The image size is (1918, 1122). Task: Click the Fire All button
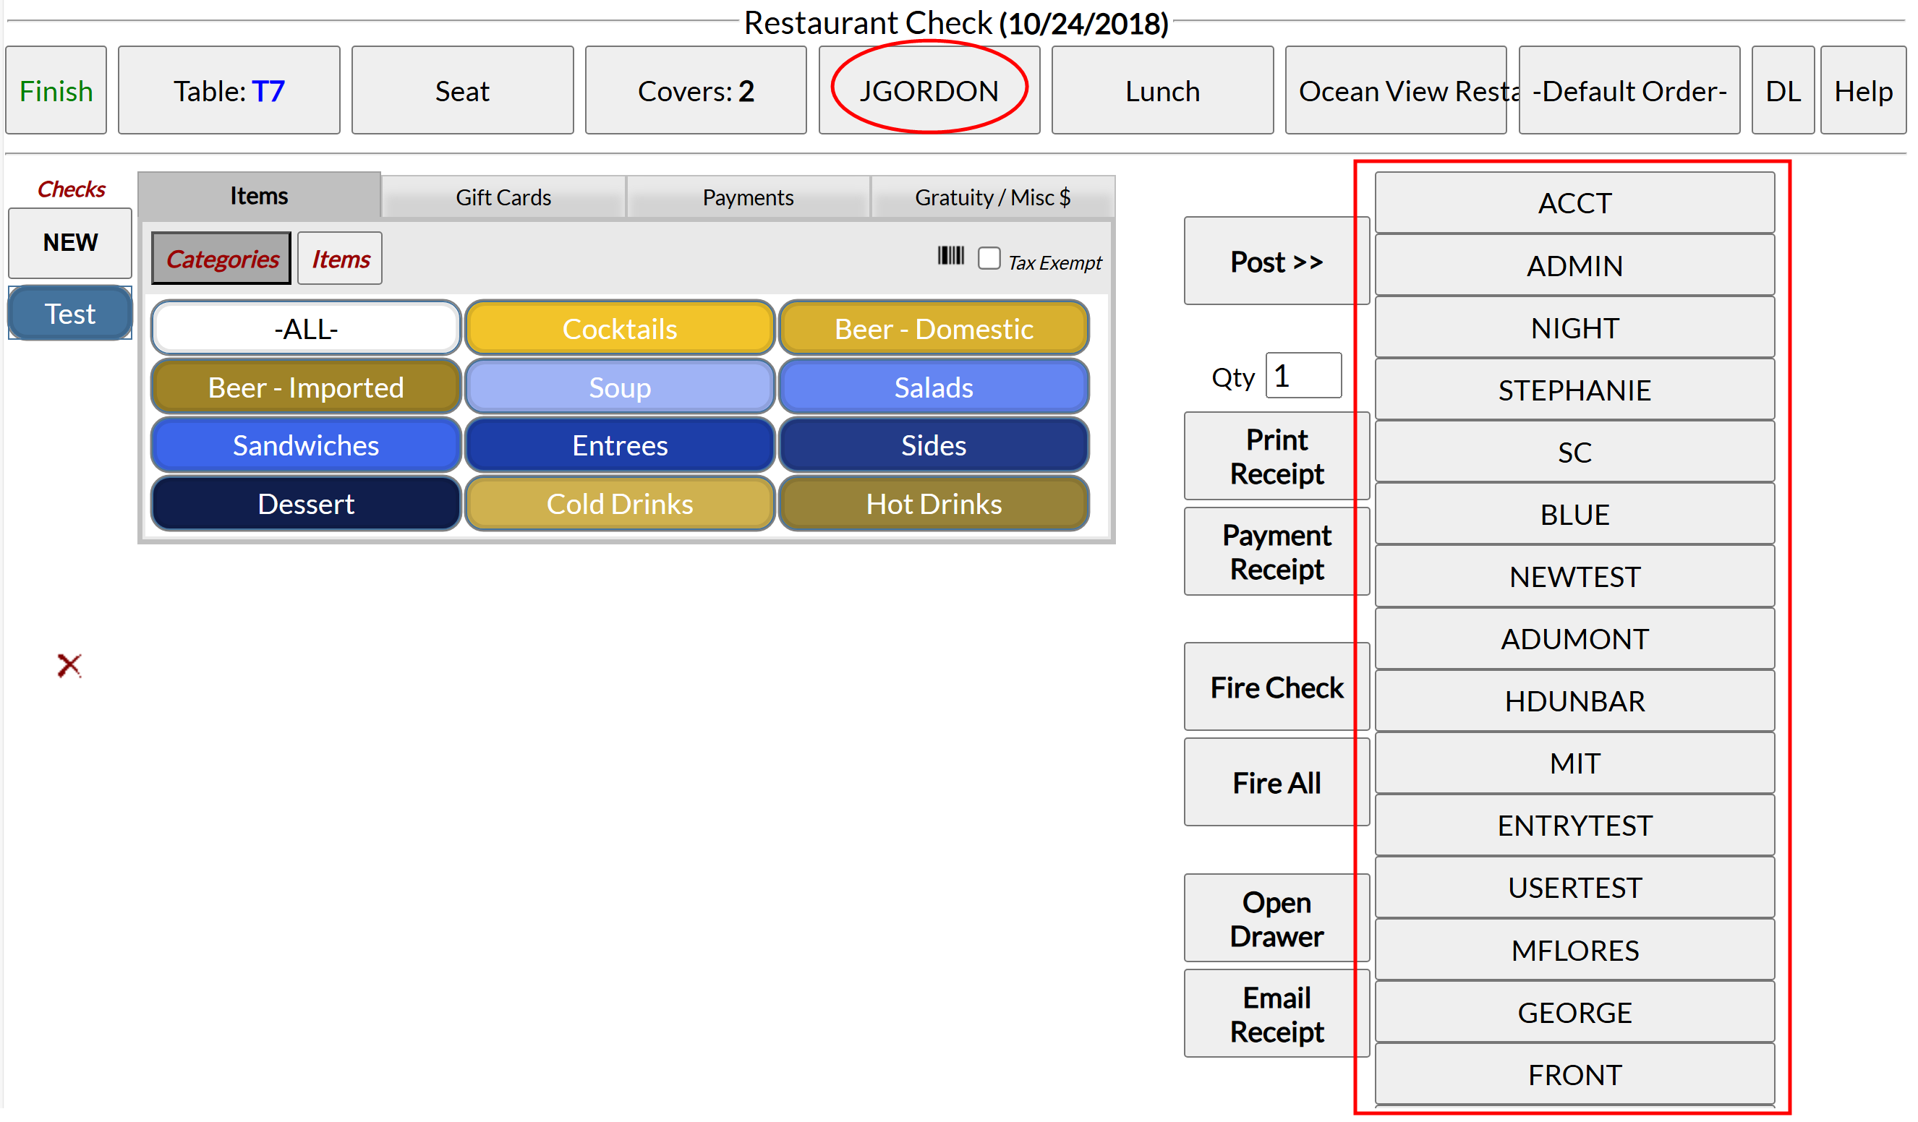1276,783
